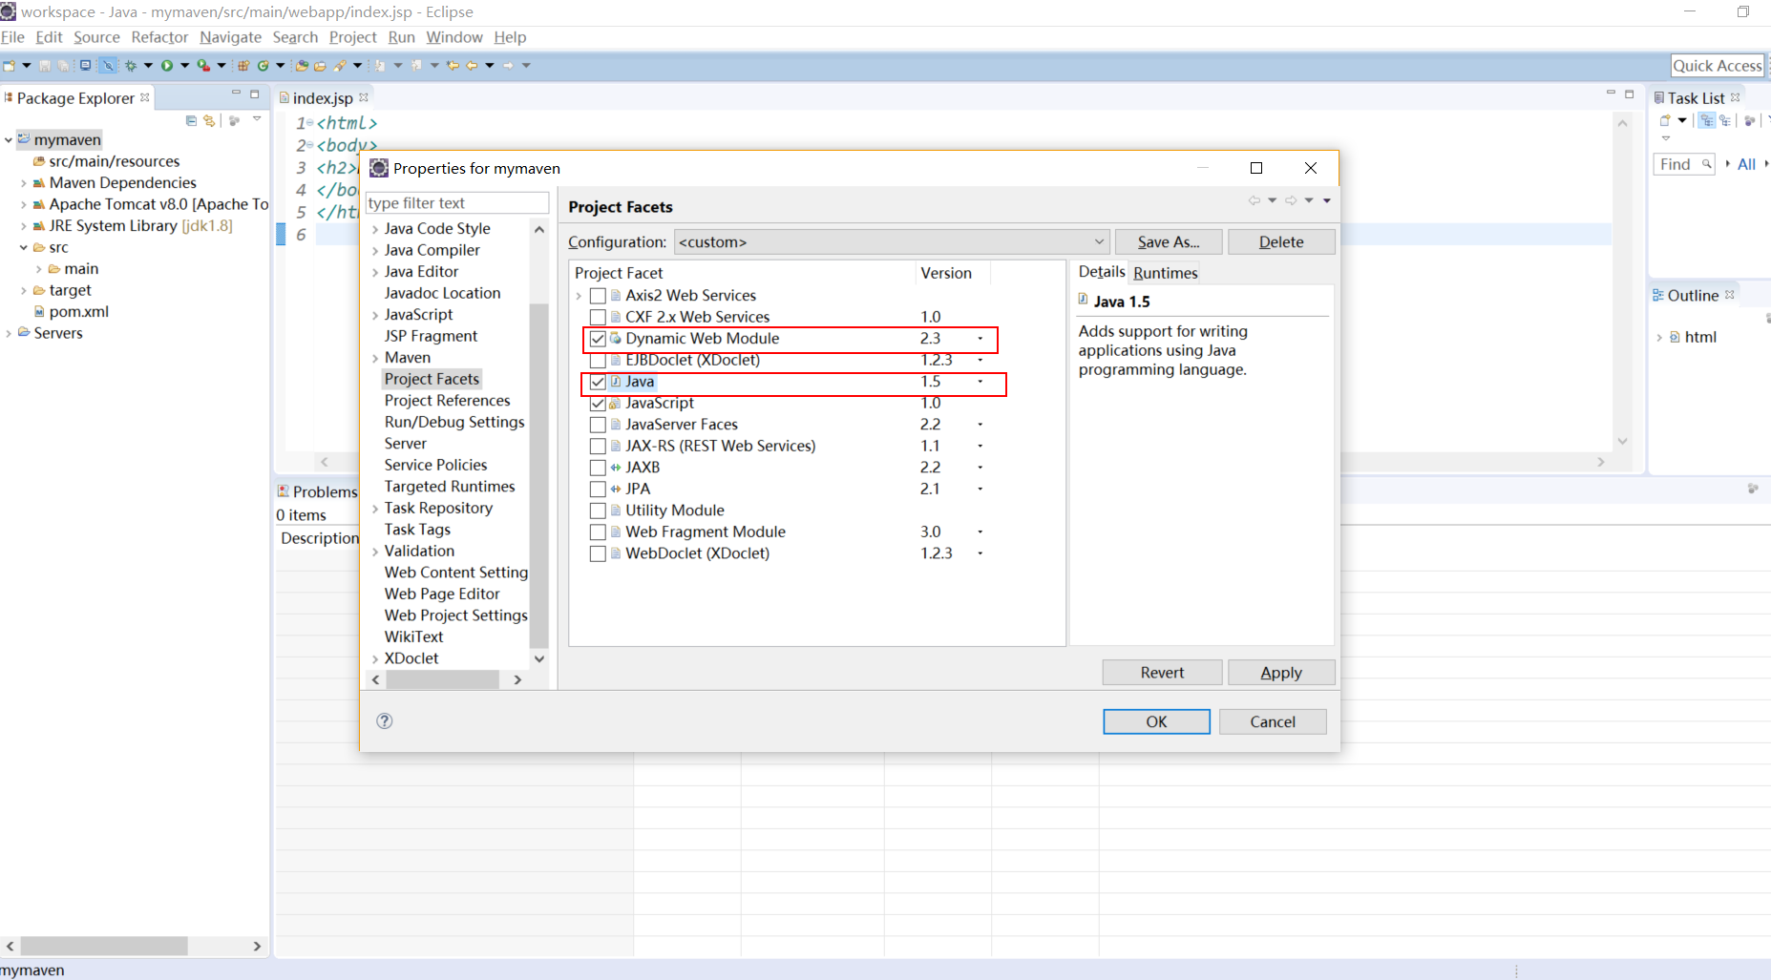1771x980 pixels.
Task: Click the type filter text field
Action: pos(457,203)
